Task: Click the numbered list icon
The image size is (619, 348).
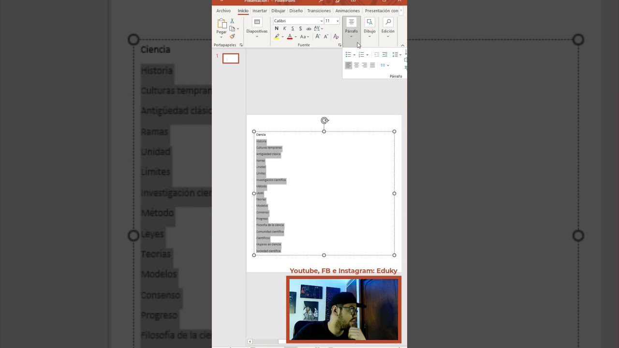Action: [x=361, y=55]
